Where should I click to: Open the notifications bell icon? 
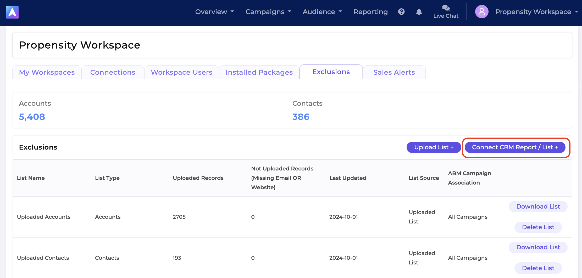pyautogui.click(x=419, y=12)
